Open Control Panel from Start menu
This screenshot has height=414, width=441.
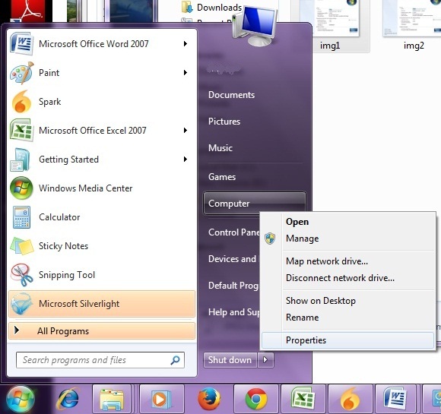234,232
